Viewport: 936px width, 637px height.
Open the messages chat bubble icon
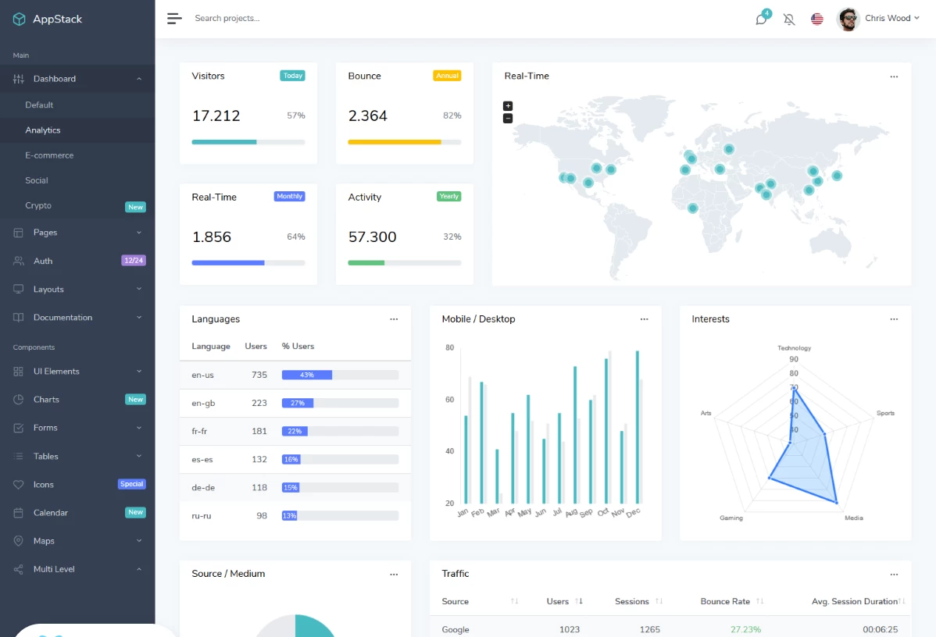(761, 19)
